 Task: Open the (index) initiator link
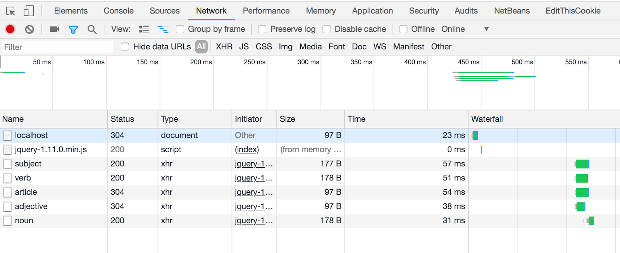247,149
